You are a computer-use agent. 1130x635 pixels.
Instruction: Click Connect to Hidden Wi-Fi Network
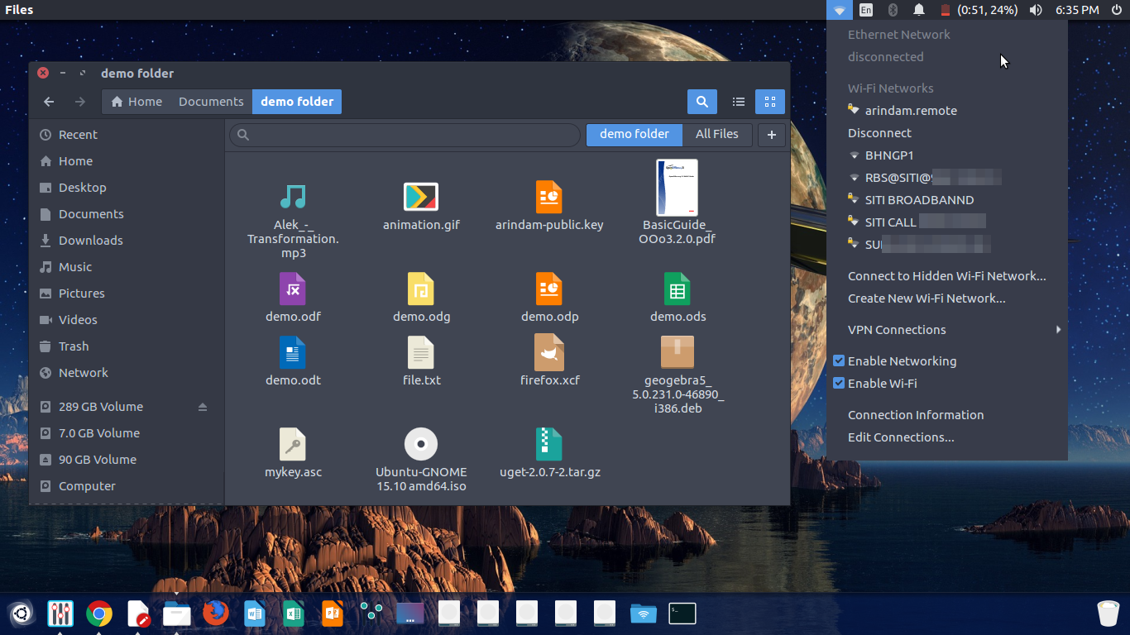pos(946,275)
